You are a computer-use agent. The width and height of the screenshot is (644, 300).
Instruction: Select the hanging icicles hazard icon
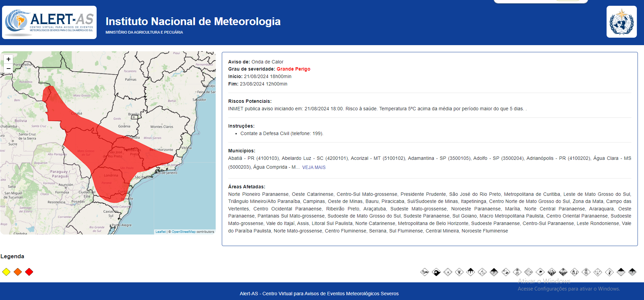click(x=471, y=272)
